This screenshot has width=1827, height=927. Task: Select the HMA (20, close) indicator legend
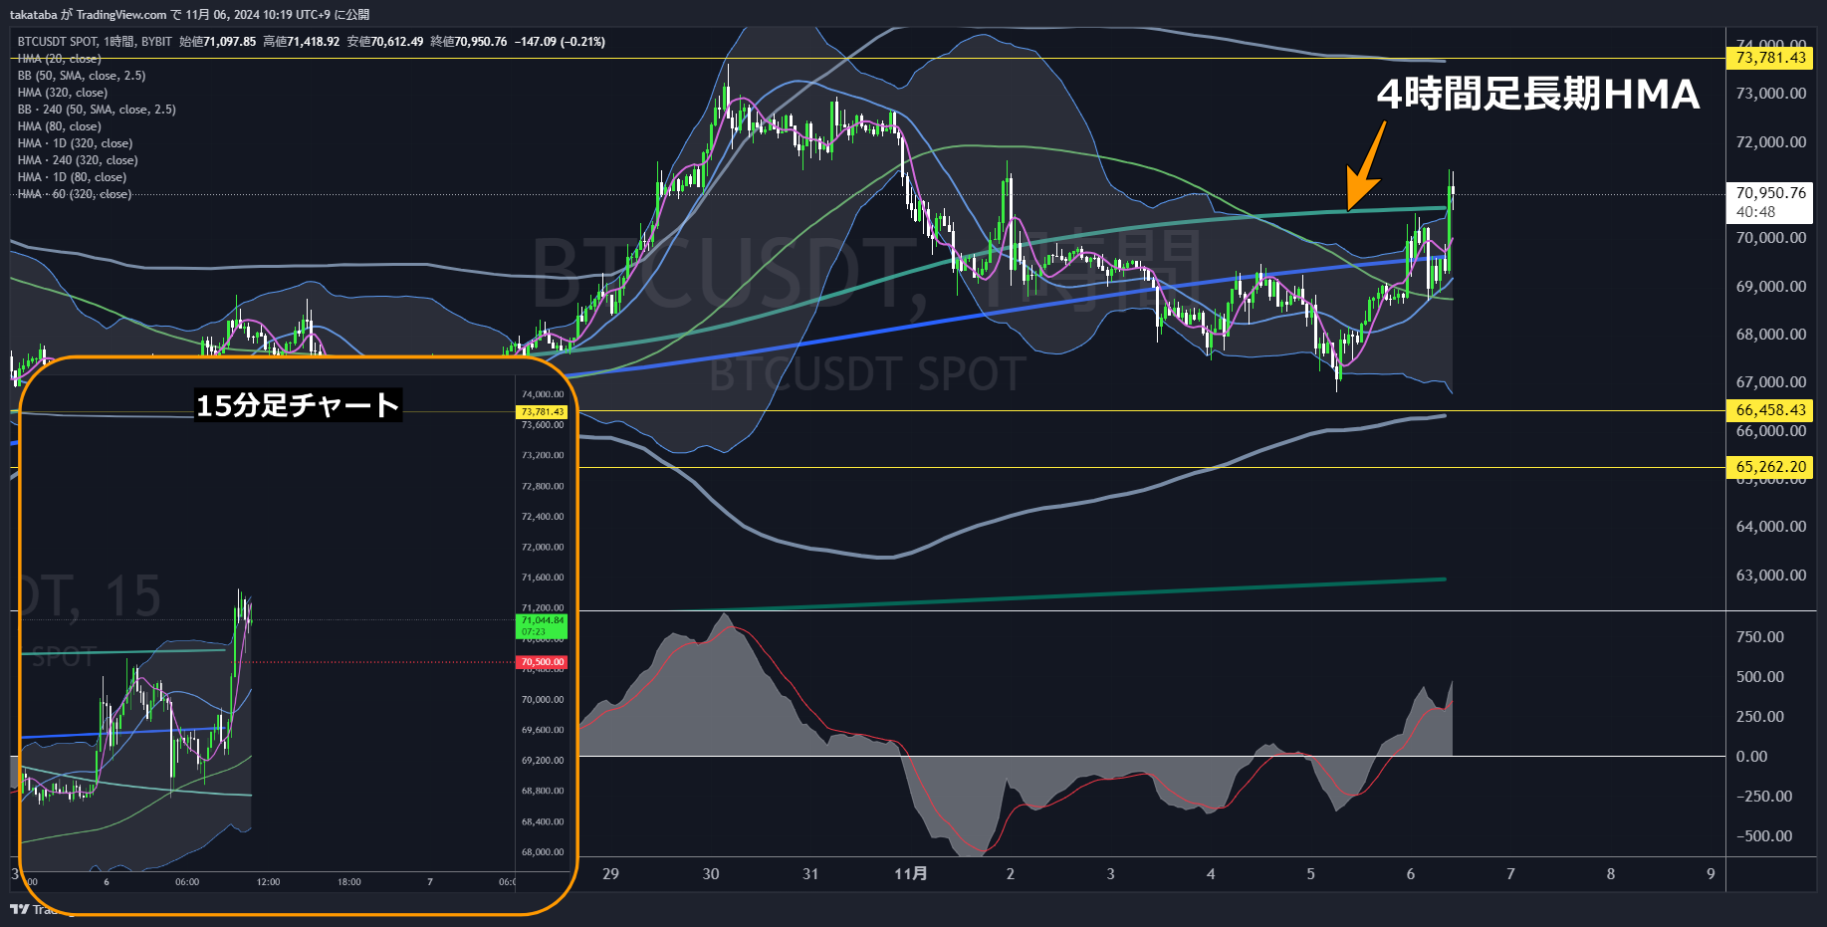click(x=59, y=59)
